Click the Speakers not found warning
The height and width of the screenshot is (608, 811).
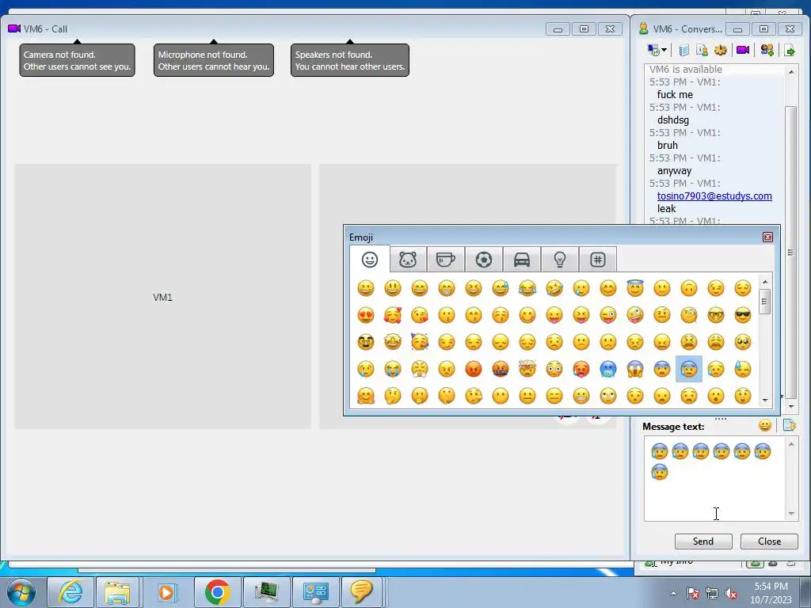tap(349, 60)
